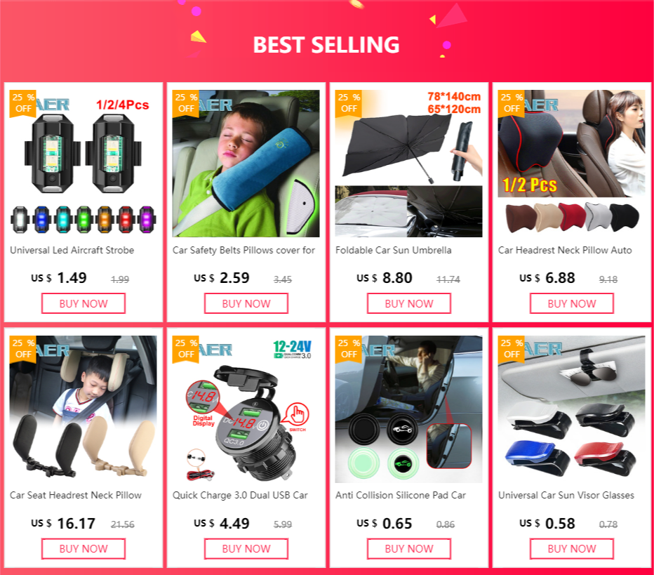The width and height of the screenshot is (654, 575).
Task: Buy the Led Aircraft Strobe for 1.49
Action: pos(84,303)
